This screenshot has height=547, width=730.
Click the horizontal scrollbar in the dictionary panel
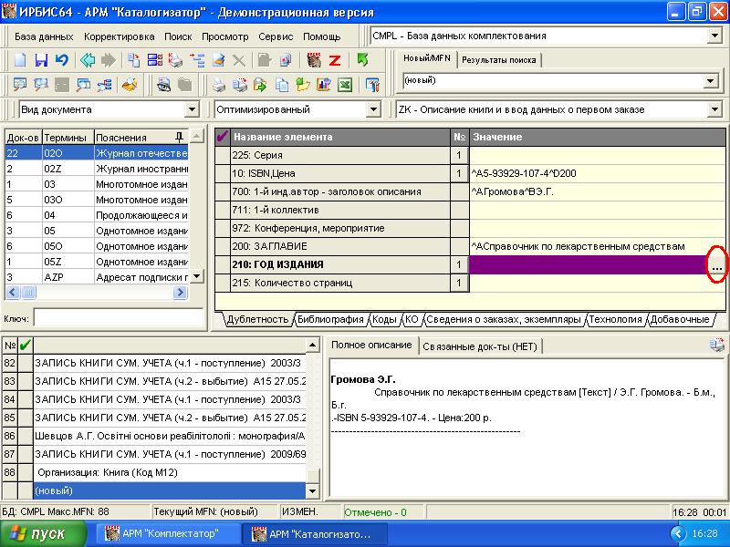[x=96, y=292]
